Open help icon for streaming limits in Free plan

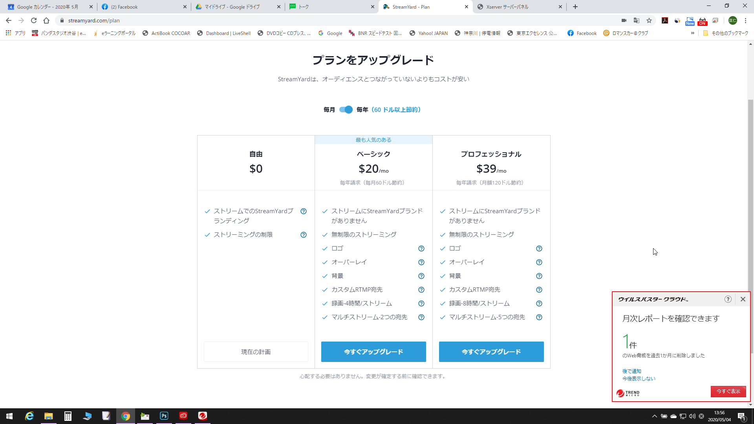pyautogui.click(x=304, y=235)
